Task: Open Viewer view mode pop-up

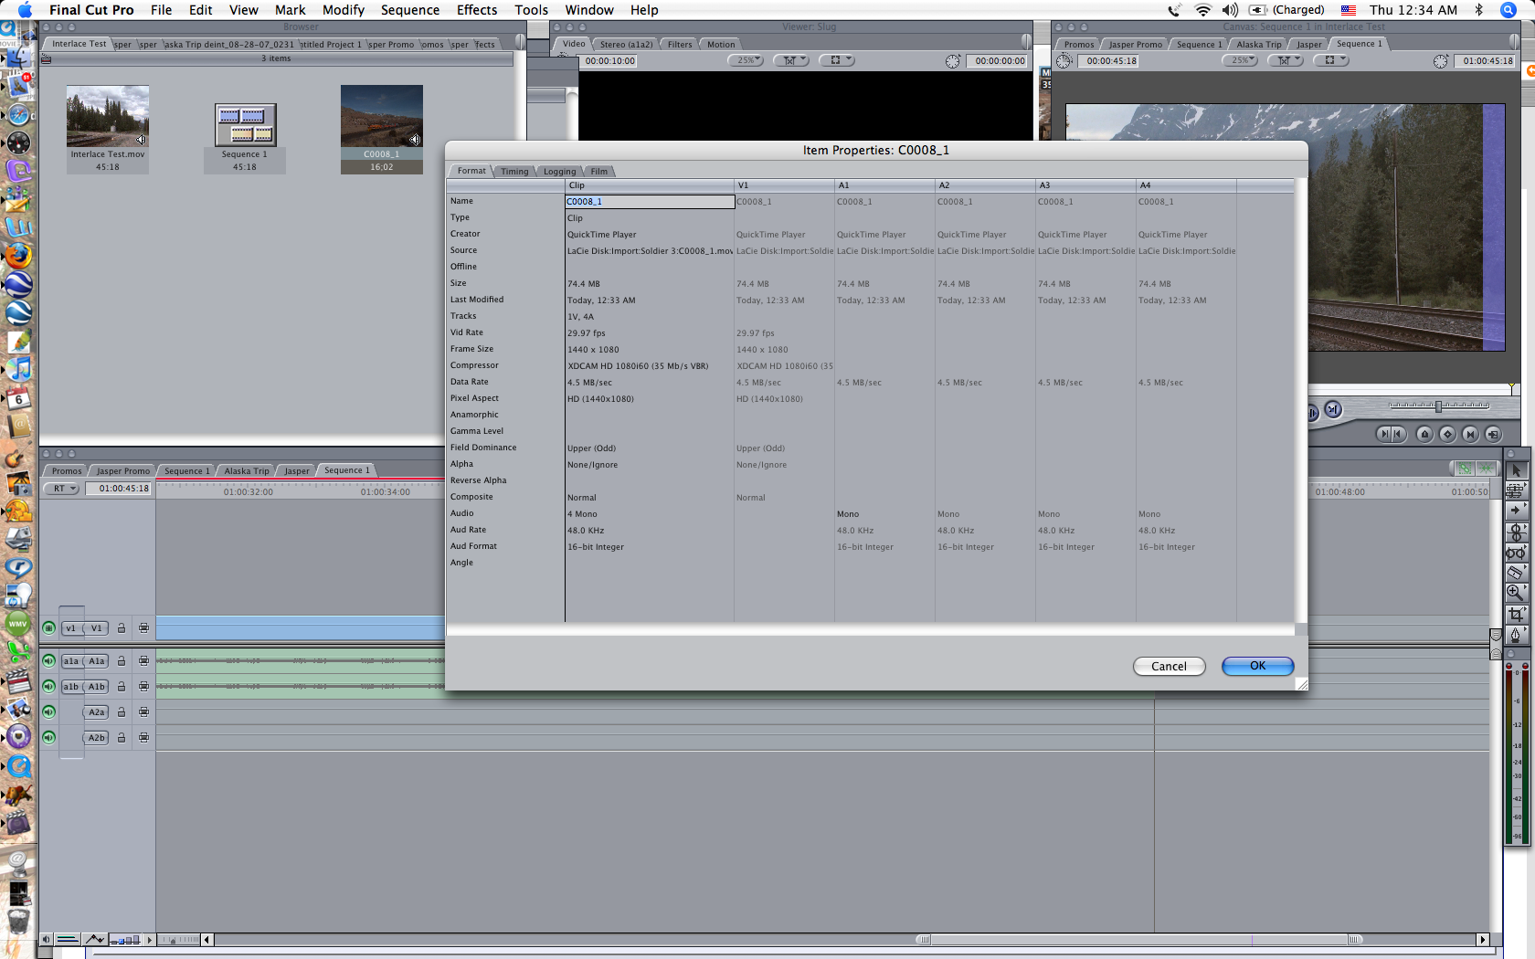Action: (x=837, y=60)
